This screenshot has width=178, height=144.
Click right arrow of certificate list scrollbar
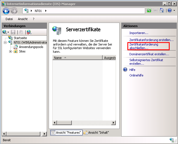[x=113, y=123]
